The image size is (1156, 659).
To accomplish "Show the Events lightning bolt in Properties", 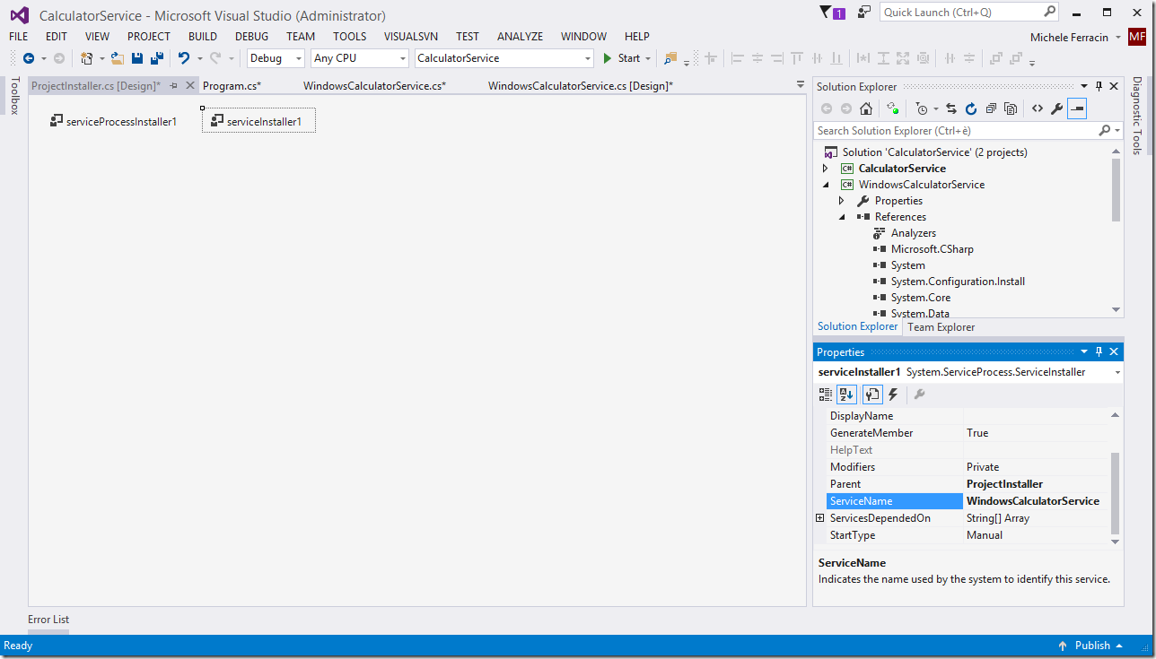I will tap(893, 395).
